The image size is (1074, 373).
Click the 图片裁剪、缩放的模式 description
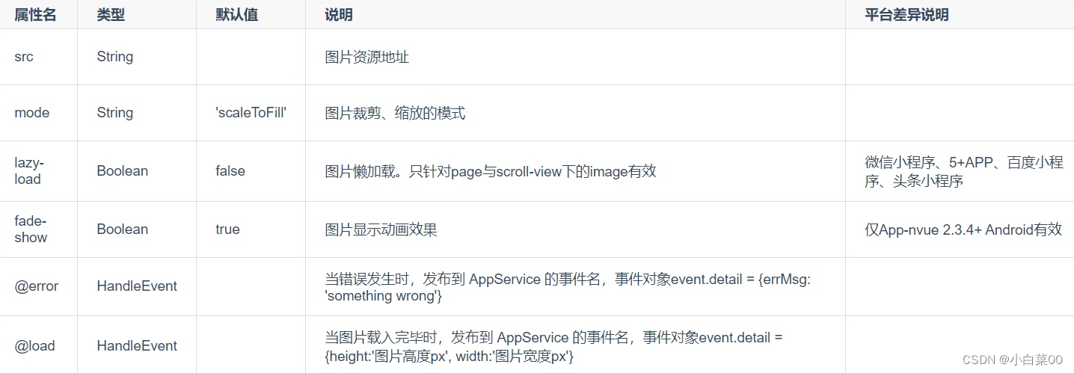coord(395,113)
